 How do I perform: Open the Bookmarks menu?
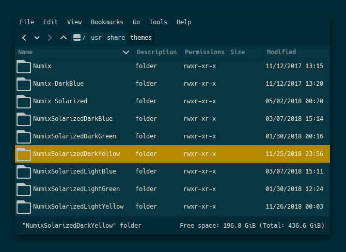pyautogui.click(x=107, y=22)
